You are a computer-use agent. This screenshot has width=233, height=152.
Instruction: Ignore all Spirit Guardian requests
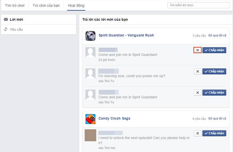217,35
